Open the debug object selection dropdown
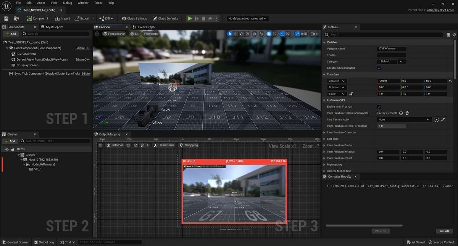The image size is (458, 246). (247, 18)
